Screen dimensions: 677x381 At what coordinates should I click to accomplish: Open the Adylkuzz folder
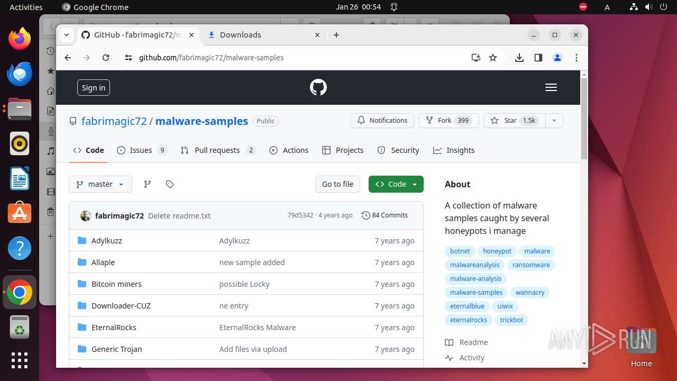[x=106, y=240]
